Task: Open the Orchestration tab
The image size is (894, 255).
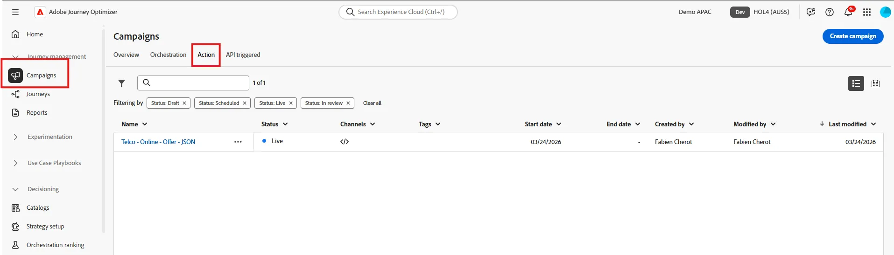Action: tap(168, 55)
